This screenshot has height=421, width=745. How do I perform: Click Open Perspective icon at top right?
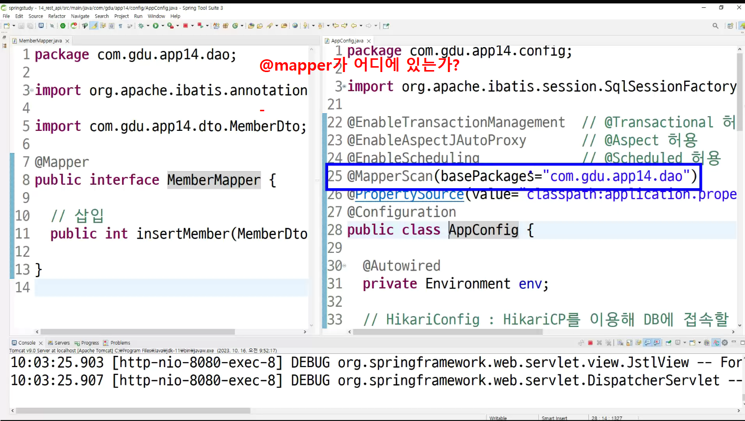tap(730, 25)
